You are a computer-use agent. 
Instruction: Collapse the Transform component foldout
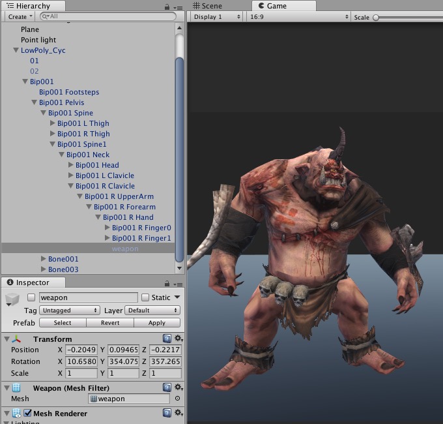7,339
